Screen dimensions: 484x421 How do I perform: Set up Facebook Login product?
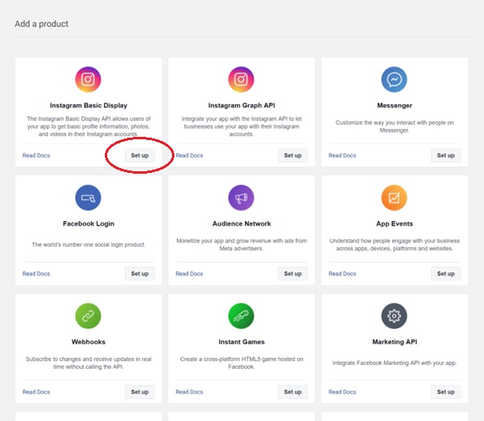pyautogui.click(x=140, y=274)
